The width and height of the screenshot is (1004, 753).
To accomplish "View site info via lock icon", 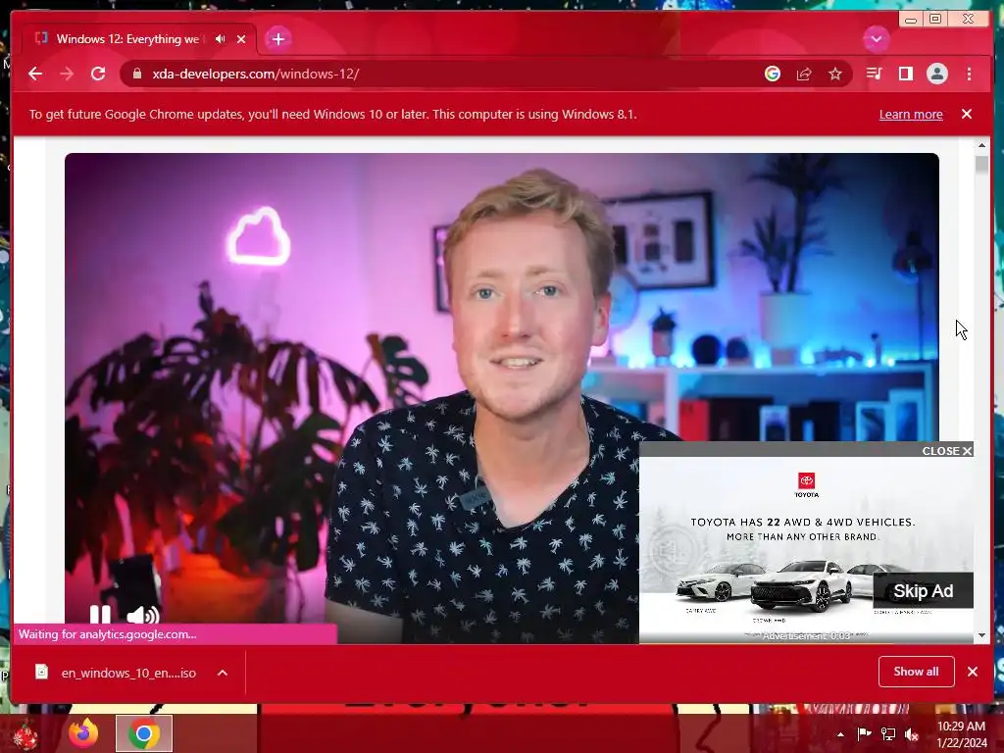I will [x=137, y=74].
